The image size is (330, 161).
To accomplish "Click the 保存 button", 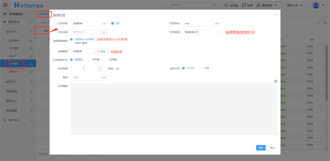I will pyautogui.click(x=261, y=148).
